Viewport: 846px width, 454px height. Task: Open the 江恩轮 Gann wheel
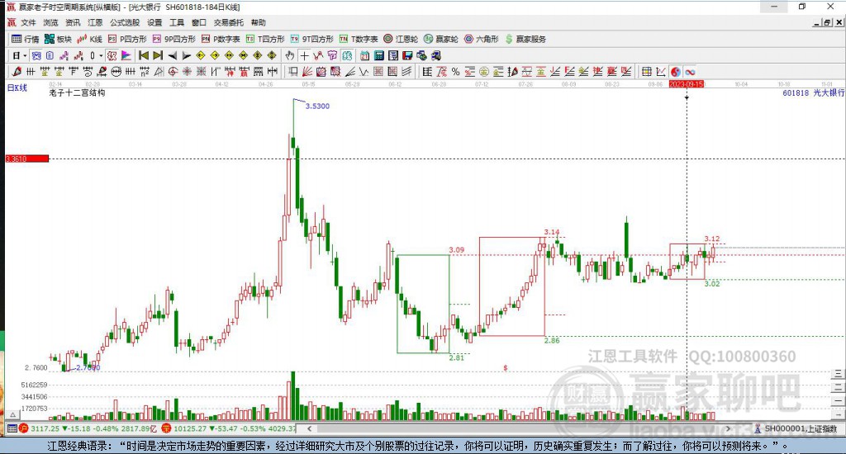(x=401, y=39)
